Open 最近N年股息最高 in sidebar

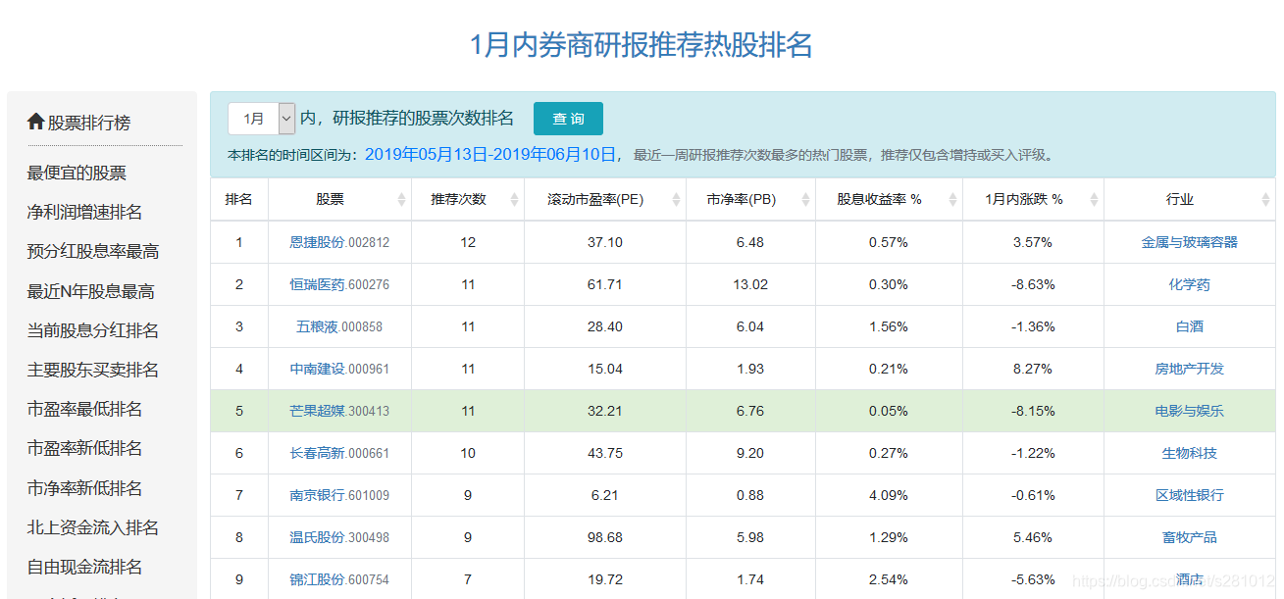click(91, 291)
